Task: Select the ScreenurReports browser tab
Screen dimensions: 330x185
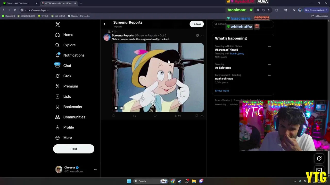Action: (x=58, y=3)
